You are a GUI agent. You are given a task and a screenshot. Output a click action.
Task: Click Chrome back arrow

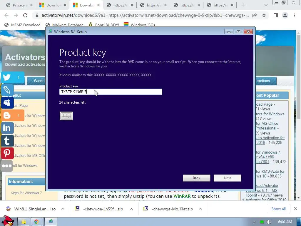pyautogui.click(x=6, y=15)
